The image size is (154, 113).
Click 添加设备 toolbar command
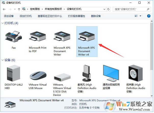(x=9, y=16)
